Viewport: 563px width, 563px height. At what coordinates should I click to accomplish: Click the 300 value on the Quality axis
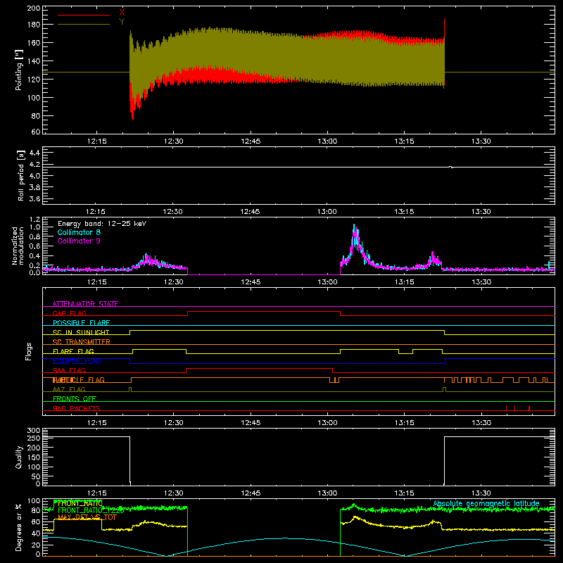pyautogui.click(x=34, y=431)
